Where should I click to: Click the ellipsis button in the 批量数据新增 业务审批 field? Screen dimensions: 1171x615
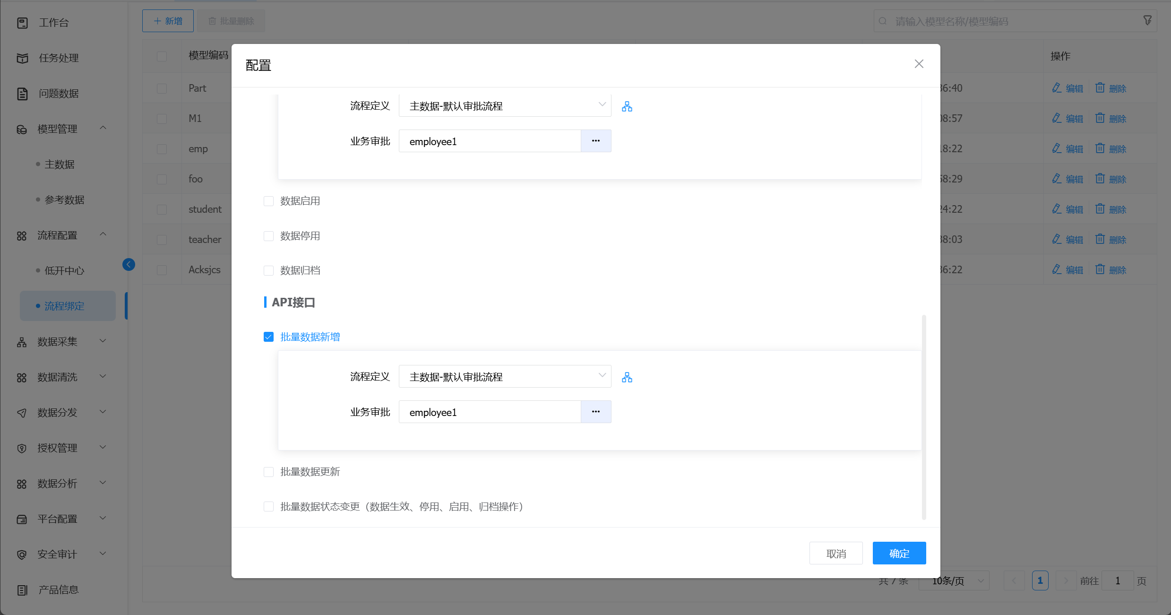595,412
